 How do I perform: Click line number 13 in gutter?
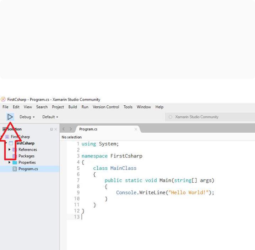(77, 217)
